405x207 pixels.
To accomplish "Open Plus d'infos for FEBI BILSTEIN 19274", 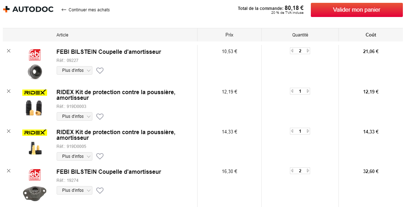I will pyautogui.click(x=74, y=190).
